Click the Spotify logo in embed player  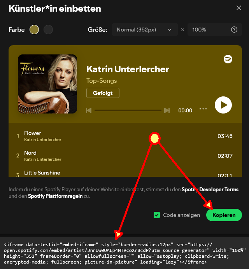tap(228, 59)
